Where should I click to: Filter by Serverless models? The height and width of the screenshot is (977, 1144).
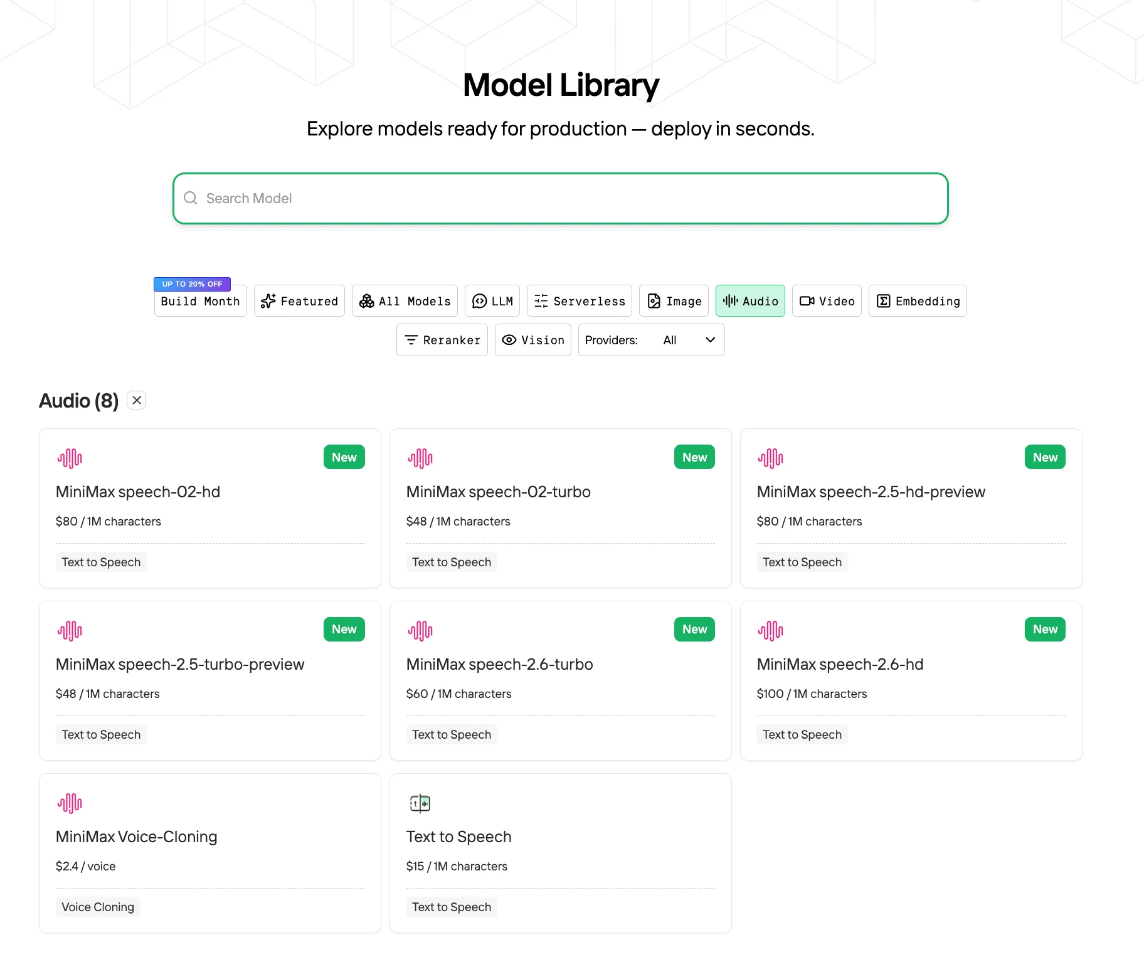coord(579,301)
